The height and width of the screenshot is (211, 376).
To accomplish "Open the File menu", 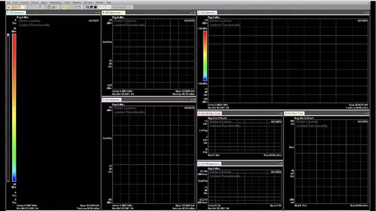I will click(x=8, y=2).
